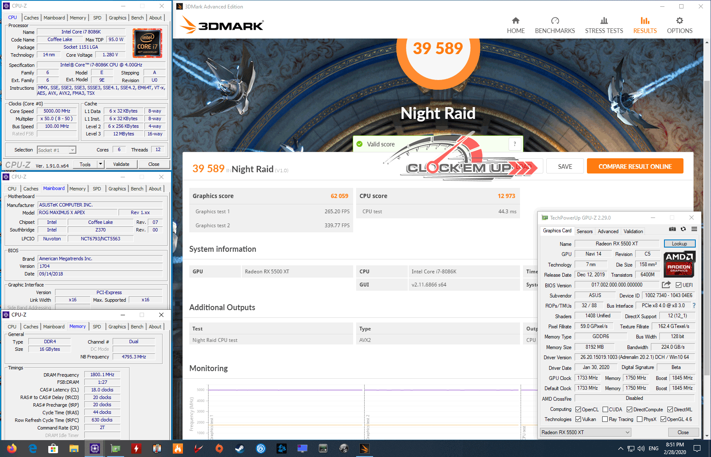Launch Steam from the taskbar

(x=240, y=448)
